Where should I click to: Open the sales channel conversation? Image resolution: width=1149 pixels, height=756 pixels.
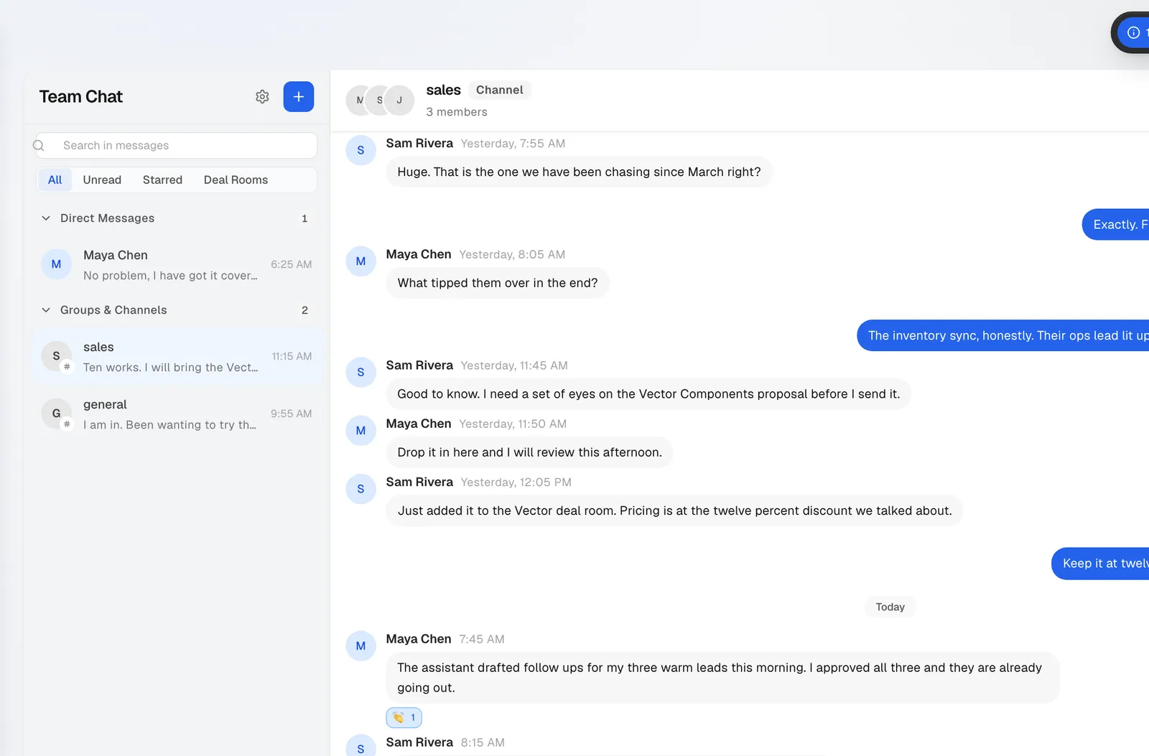[177, 356]
